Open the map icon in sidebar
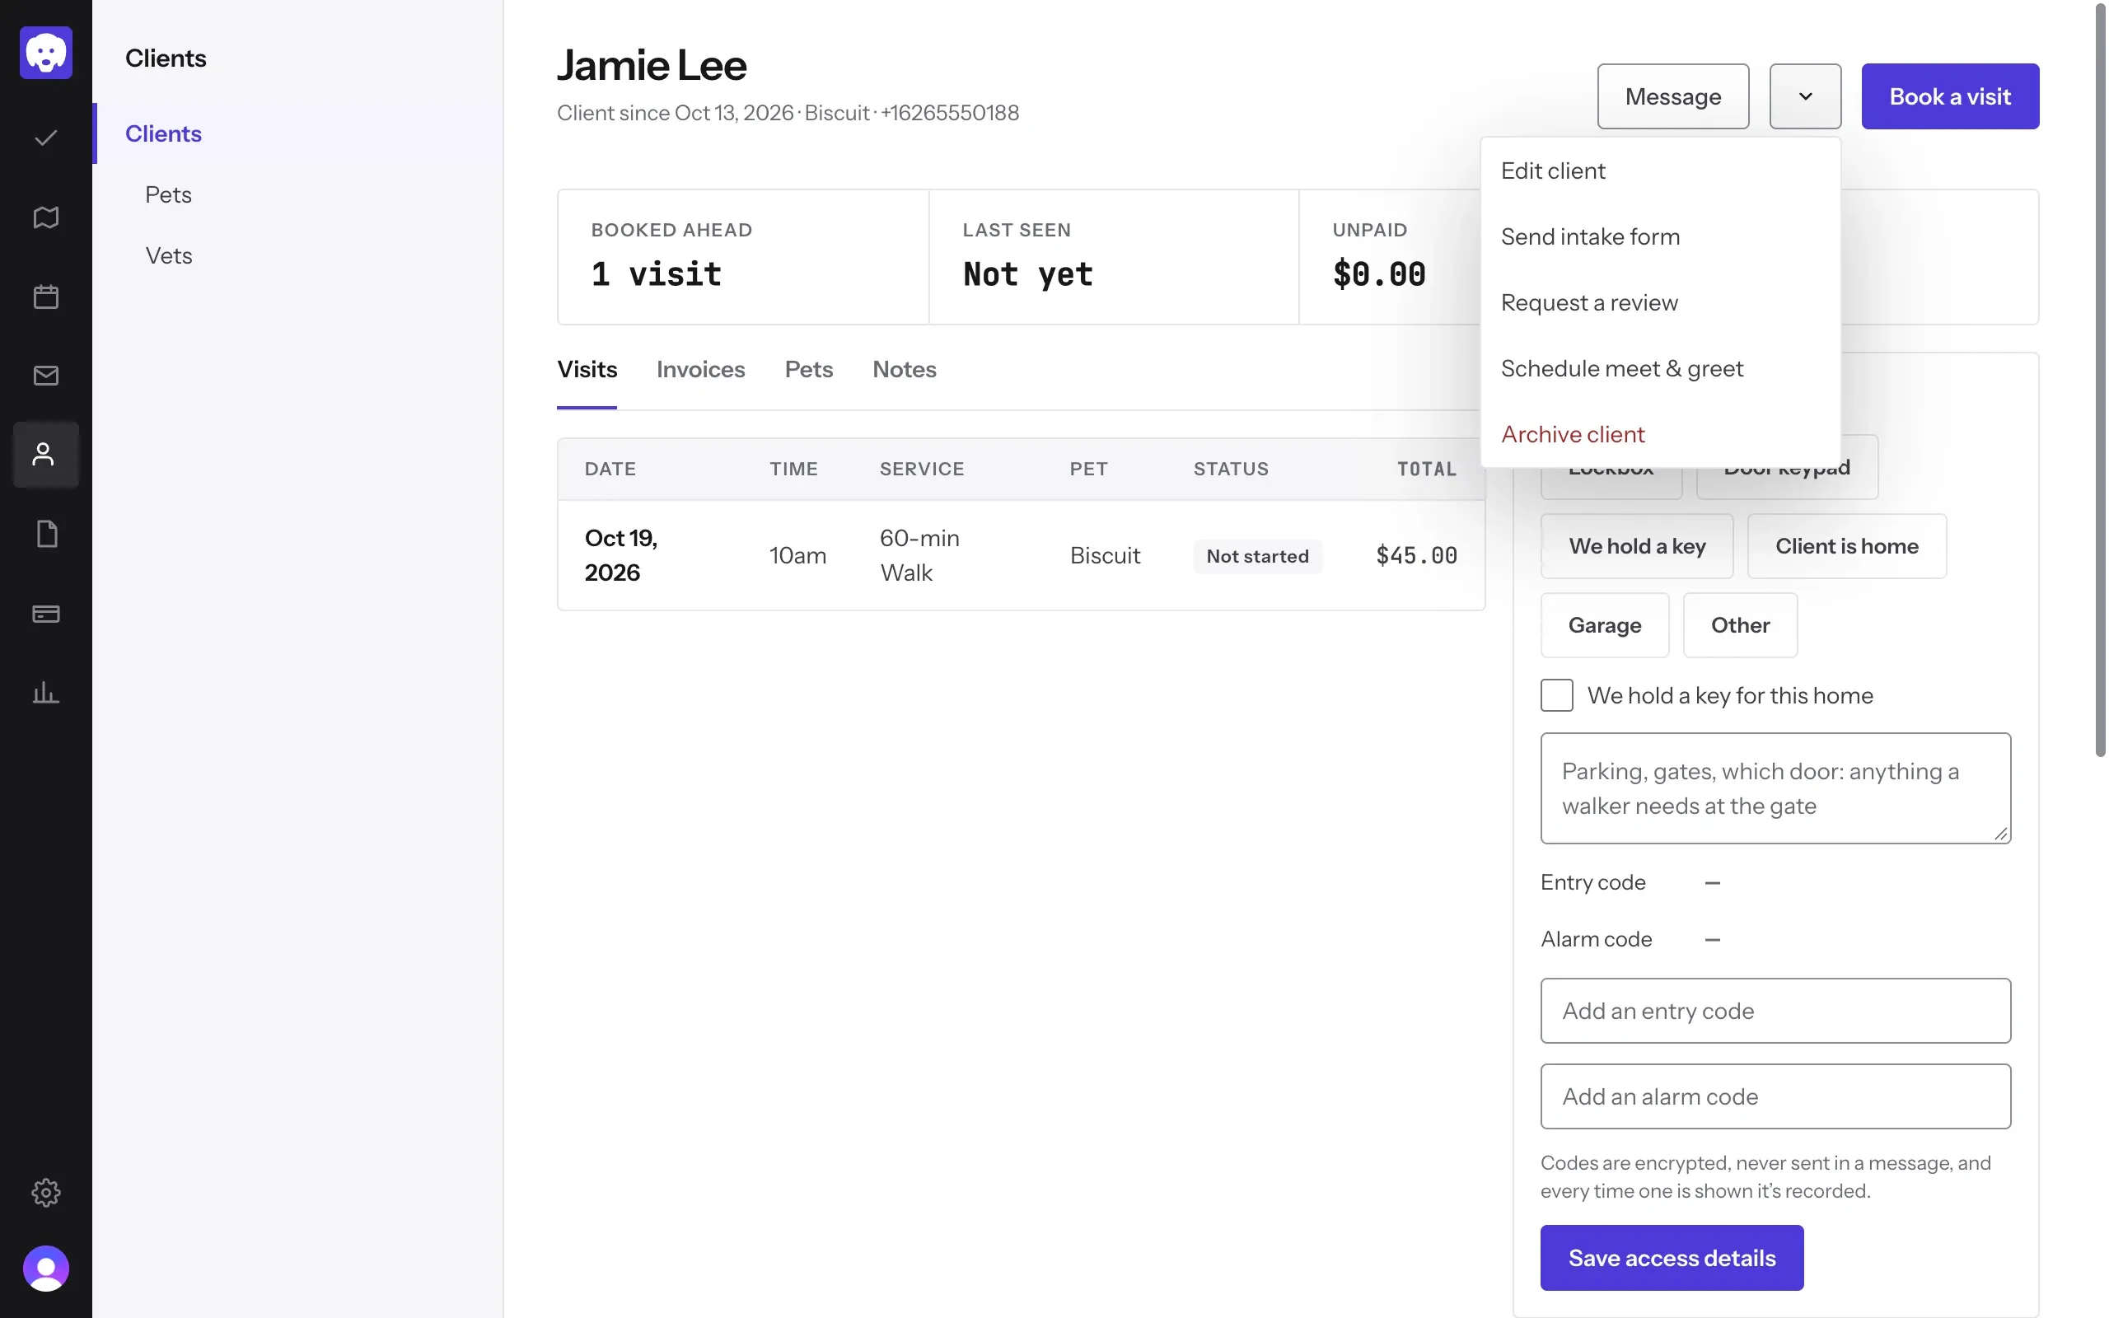The height and width of the screenshot is (1318, 2109). click(45, 217)
